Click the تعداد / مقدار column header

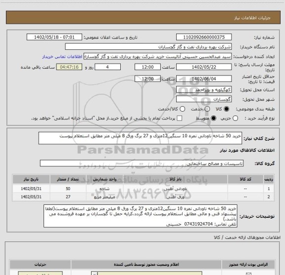pos(68,179)
